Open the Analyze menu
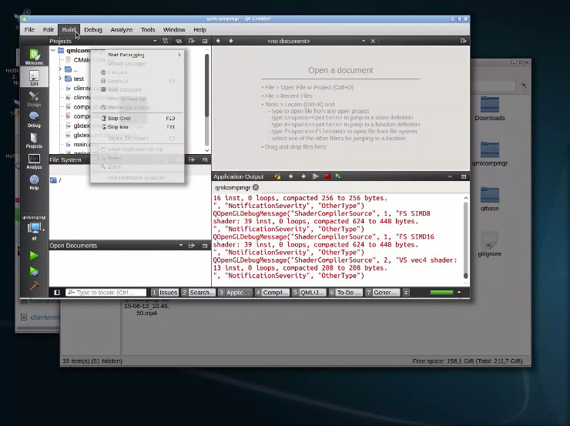570x426 pixels. coord(122,30)
